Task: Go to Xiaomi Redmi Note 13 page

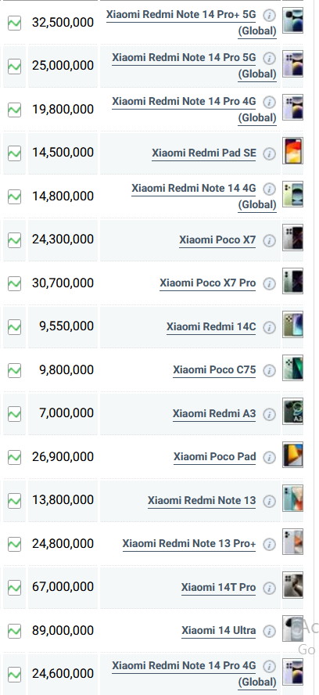Action: coord(202,500)
